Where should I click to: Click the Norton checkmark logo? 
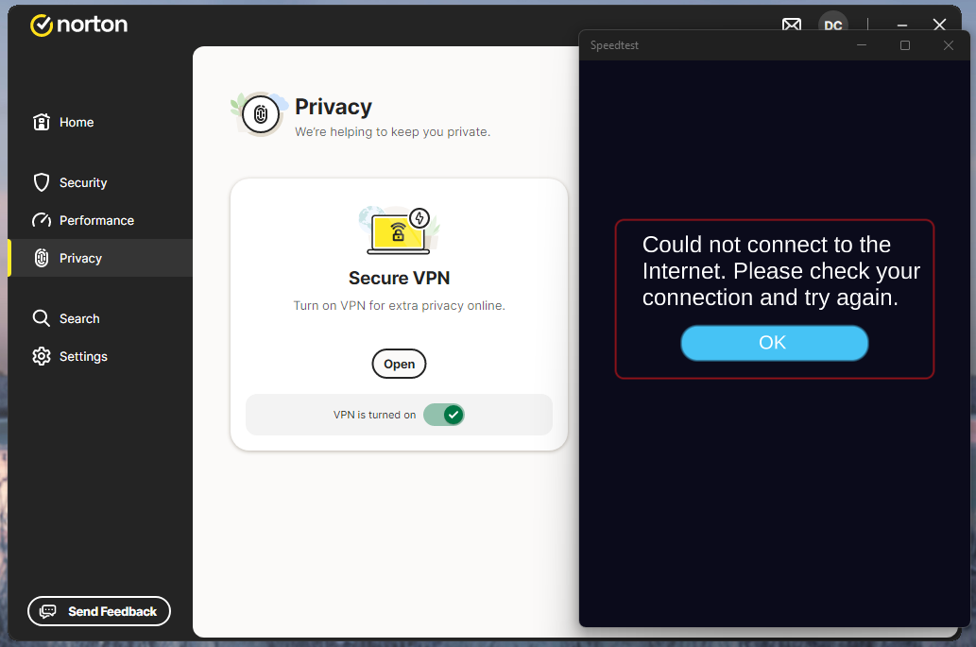pyautogui.click(x=42, y=26)
